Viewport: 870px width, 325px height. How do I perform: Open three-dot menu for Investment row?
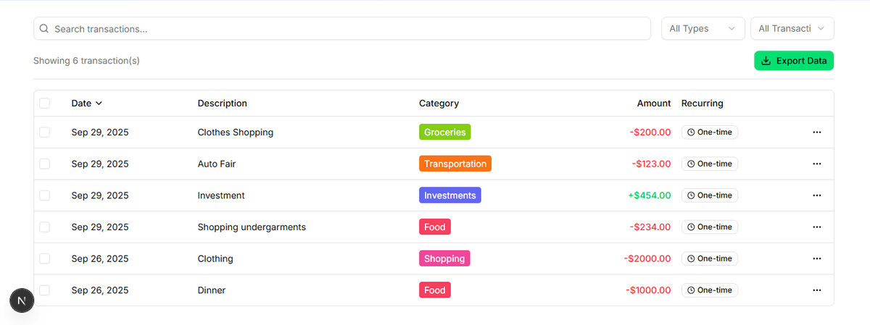(x=817, y=195)
